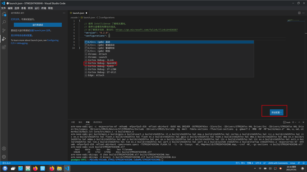This screenshot has width=307, height=172.
Task: Open the Accounts icon in activity bar
Action: (4, 149)
